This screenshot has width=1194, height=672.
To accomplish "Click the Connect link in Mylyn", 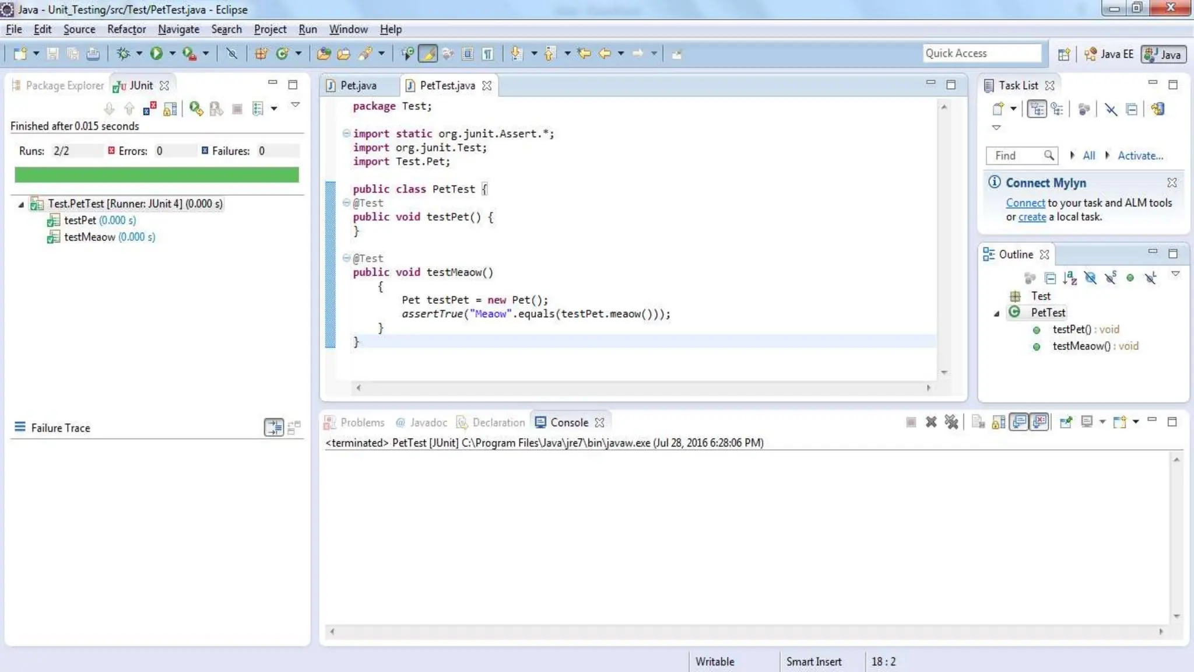I will [x=1025, y=203].
